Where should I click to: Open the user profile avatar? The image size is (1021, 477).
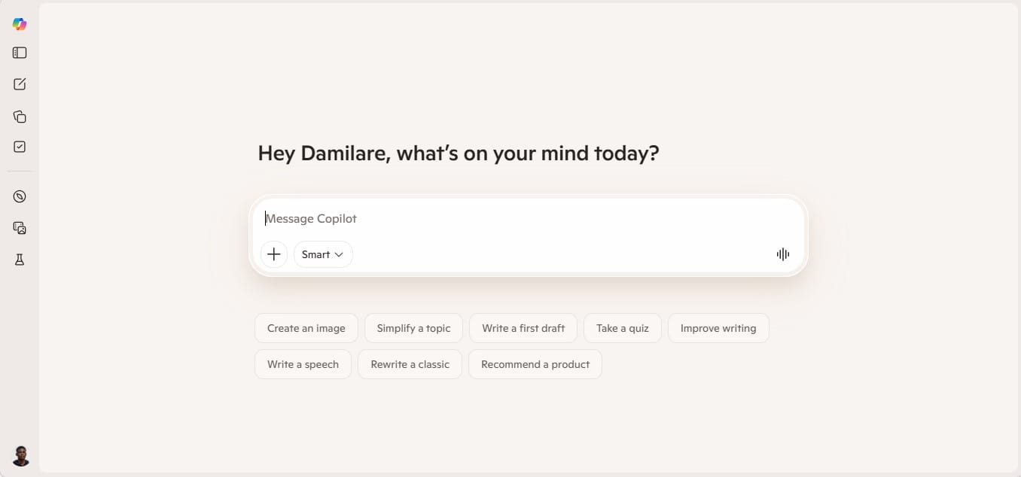(x=21, y=455)
